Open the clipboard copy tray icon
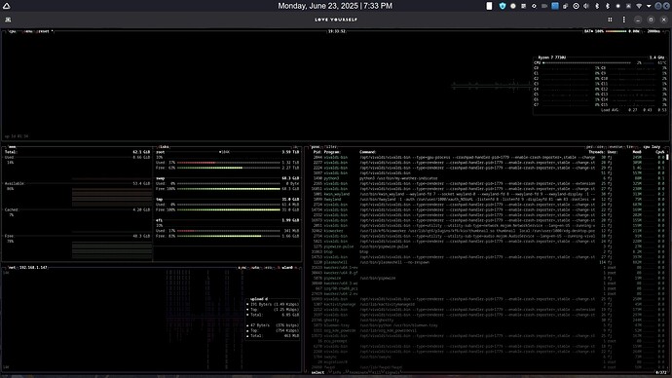 pos(565,6)
